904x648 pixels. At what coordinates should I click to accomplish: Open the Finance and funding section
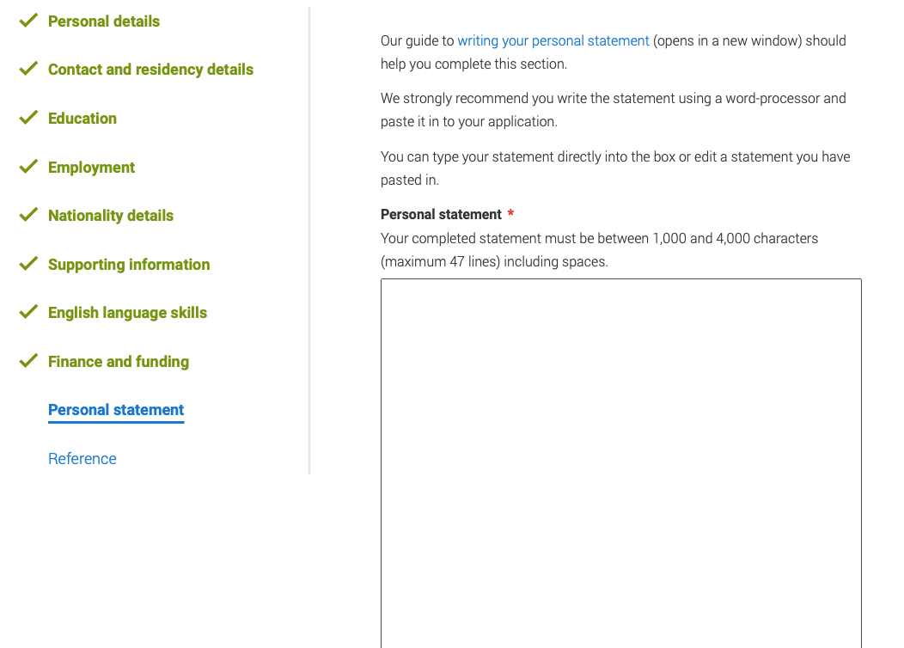click(119, 362)
